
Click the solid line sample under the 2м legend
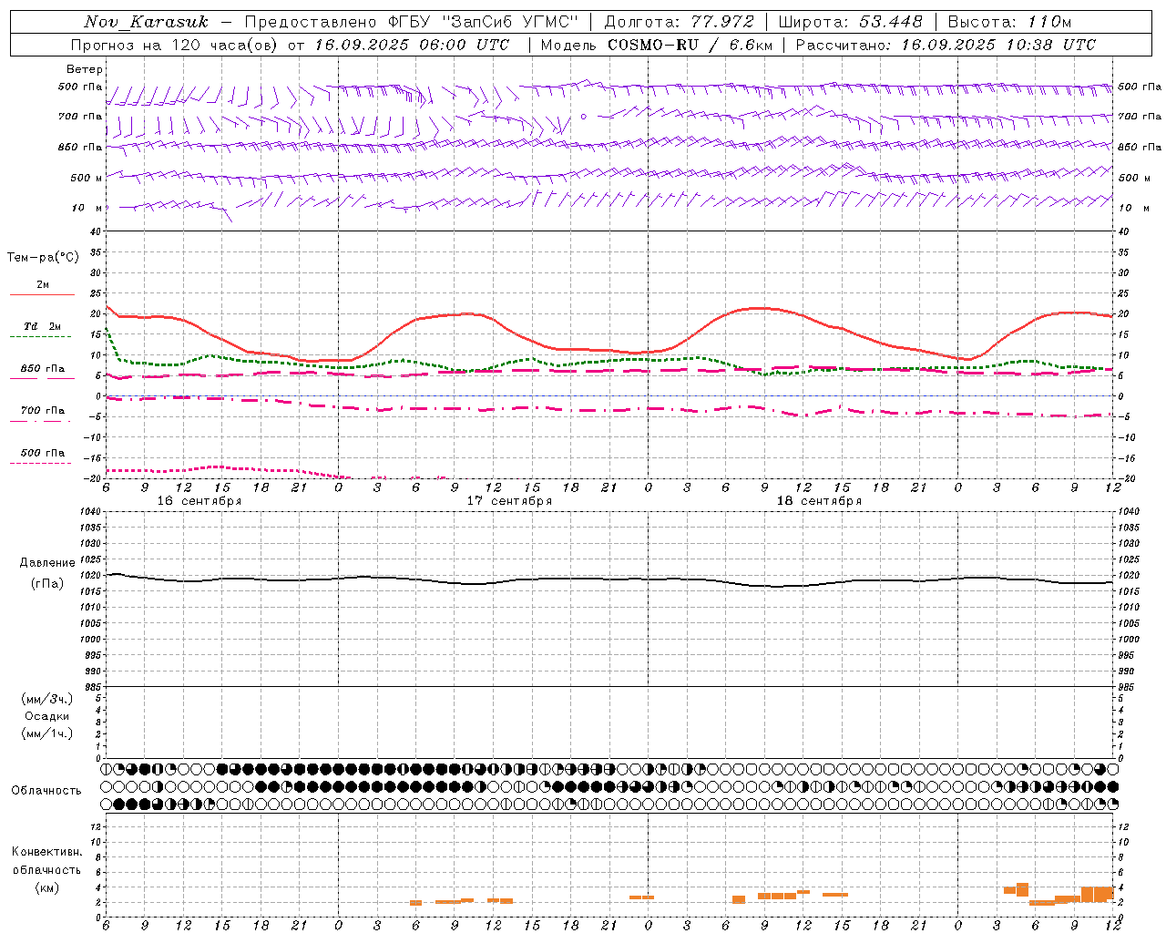click(x=42, y=295)
